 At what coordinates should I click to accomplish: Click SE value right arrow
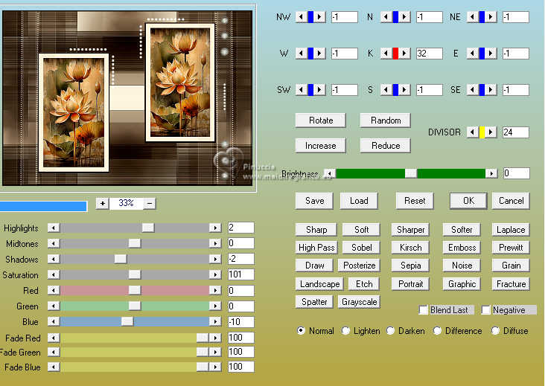tap(491, 90)
